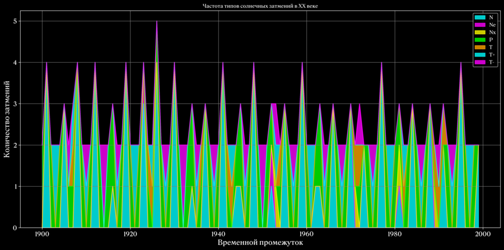Click the cyan T+ legend swatch
This screenshot has height=250, width=504.
coord(479,55)
